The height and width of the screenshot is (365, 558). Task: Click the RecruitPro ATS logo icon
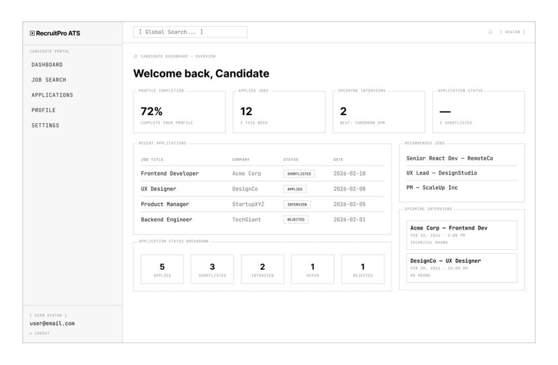click(32, 32)
